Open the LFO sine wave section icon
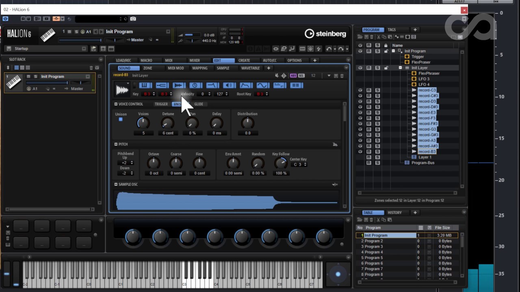The image size is (520, 292). (263, 85)
